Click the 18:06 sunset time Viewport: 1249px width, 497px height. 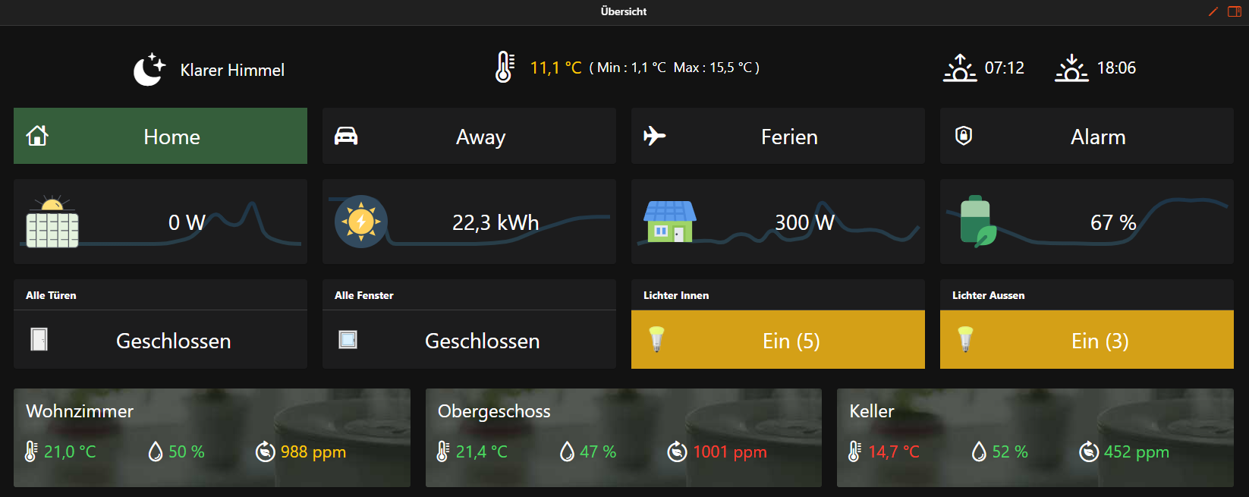[x=1116, y=68]
